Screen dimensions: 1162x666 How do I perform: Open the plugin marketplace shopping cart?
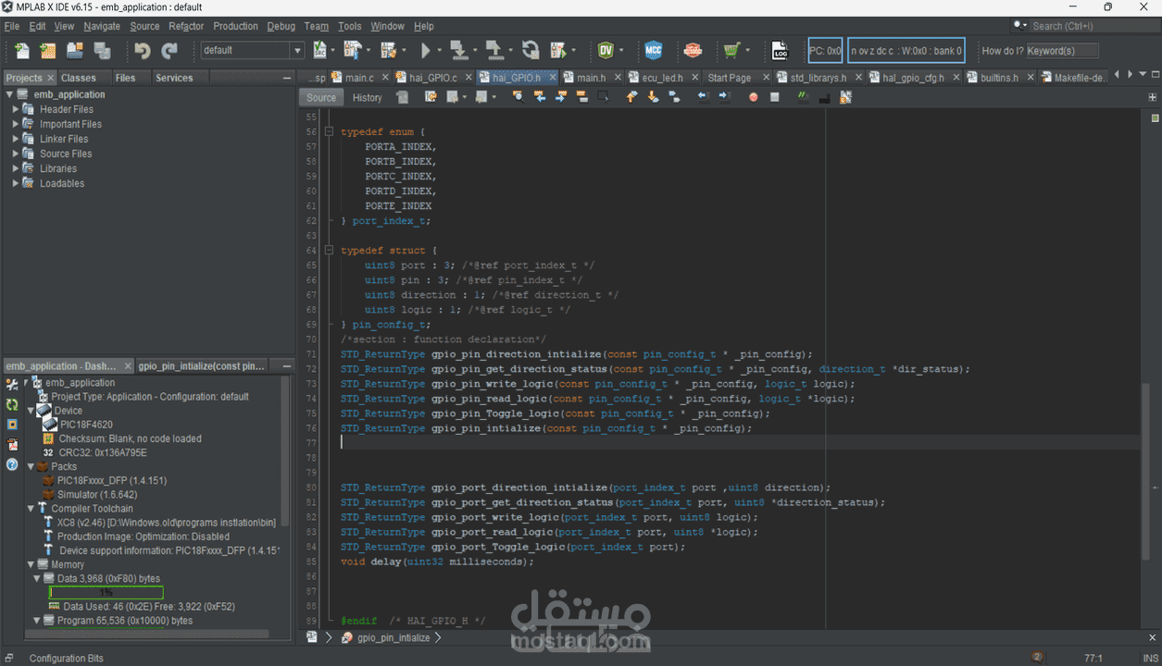click(x=731, y=51)
